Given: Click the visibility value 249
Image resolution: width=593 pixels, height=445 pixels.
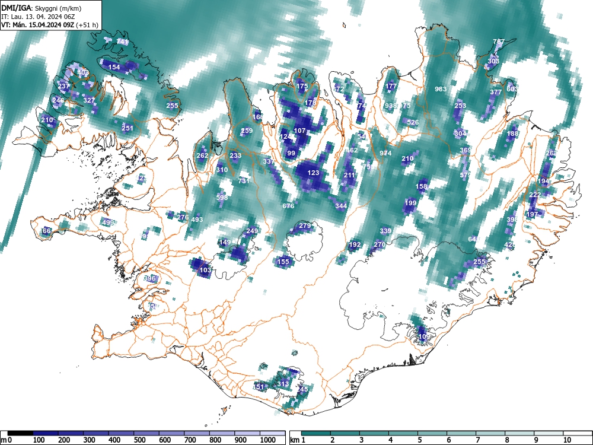Looking at the screenshot, I should click(252, 231).
